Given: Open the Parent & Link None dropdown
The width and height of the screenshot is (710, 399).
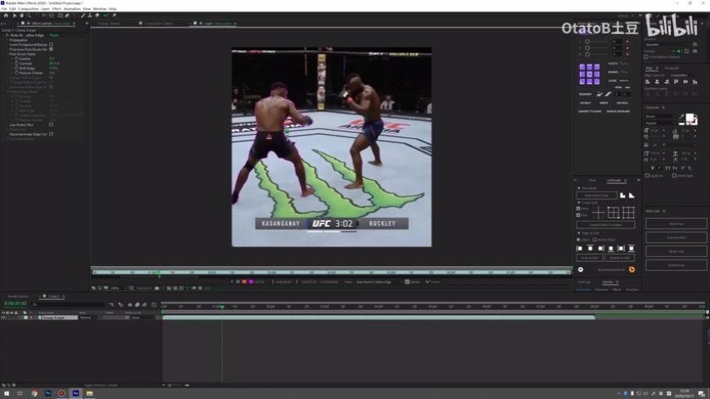Looking at the screenshot, I should click(x=142, y=317).
